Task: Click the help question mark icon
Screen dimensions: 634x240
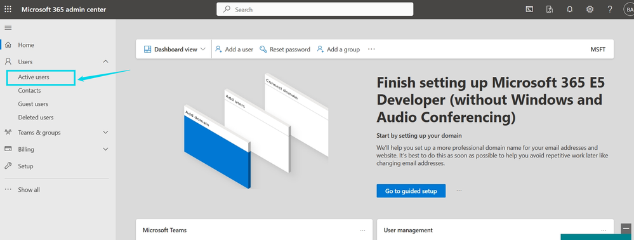Action: click(610, 10)
